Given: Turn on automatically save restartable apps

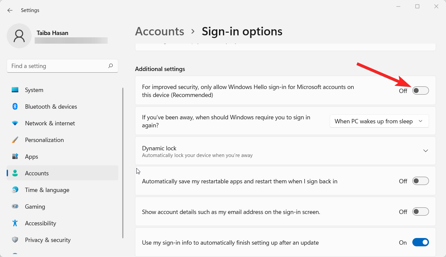Looking at the screenshot, I should 420,181.
